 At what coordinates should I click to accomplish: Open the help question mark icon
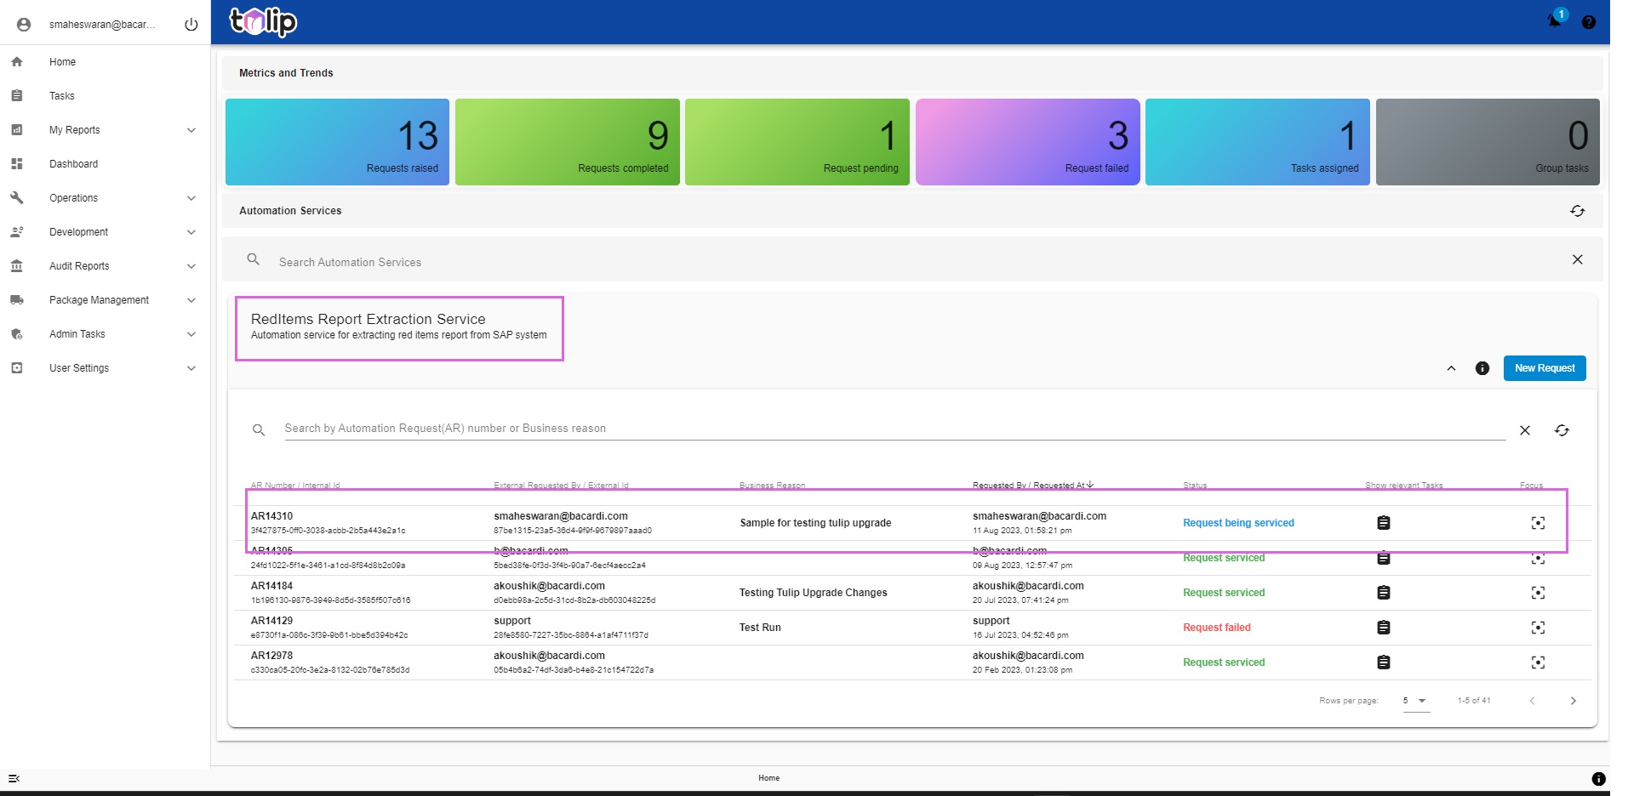(x=1589, y=22)
